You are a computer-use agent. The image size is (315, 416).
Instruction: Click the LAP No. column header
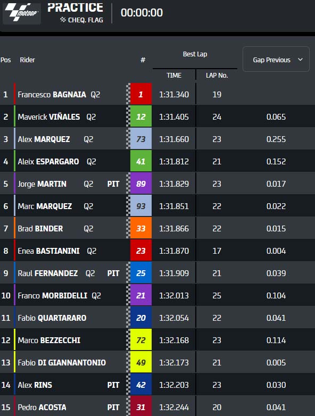(217, 76)
